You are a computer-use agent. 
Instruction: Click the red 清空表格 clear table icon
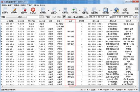[33, 10]
